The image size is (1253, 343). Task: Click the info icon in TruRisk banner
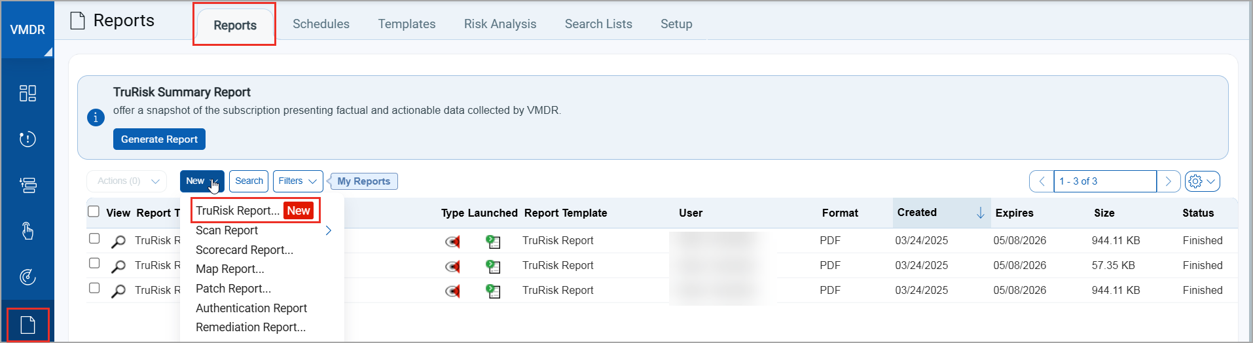coord(96,118)
